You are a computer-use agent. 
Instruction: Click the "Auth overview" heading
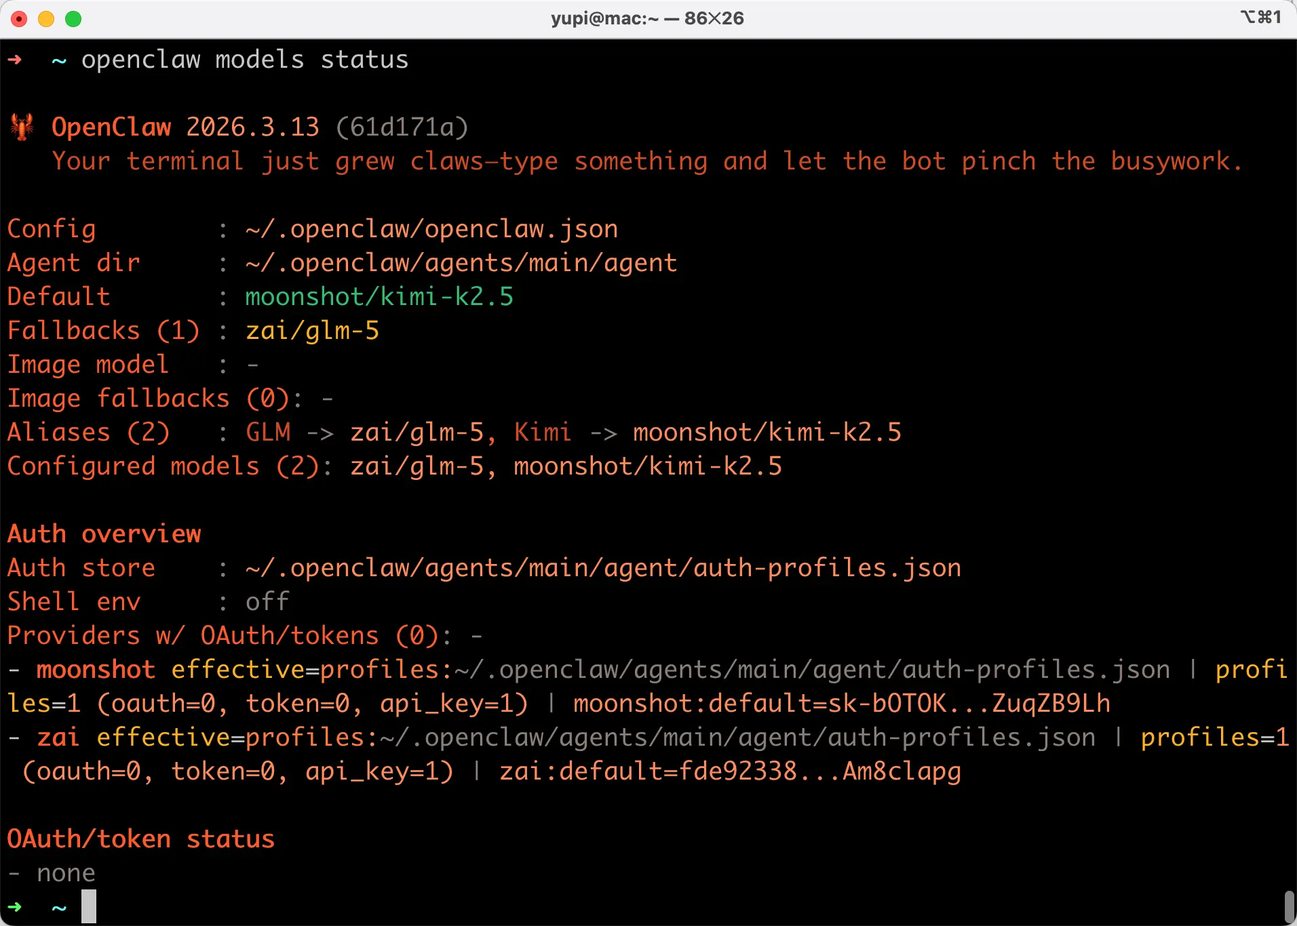pos(104,534)
